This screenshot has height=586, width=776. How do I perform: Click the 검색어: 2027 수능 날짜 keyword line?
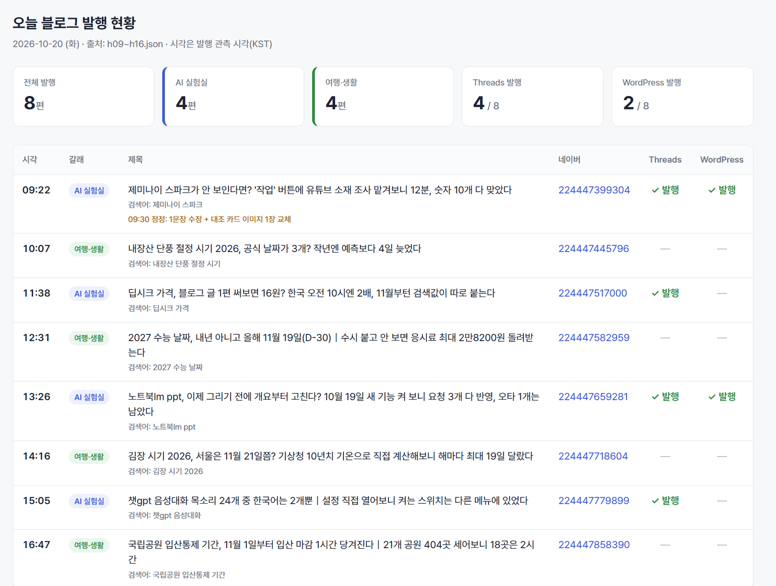[165, 367]
